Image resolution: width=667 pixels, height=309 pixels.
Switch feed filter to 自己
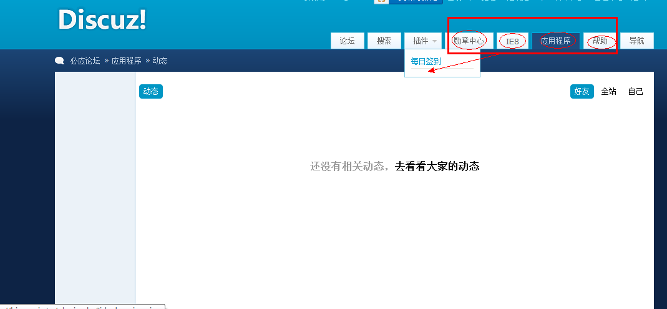point(636,92)
